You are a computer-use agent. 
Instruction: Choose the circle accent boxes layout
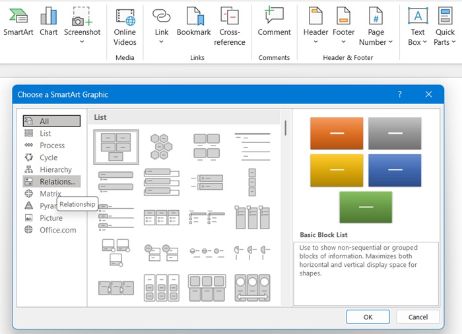(162, 253)
